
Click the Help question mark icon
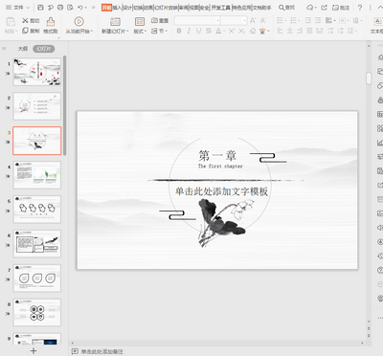click(x=360, y=7)
